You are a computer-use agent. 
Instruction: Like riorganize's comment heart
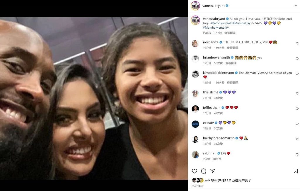pos(297,43)
